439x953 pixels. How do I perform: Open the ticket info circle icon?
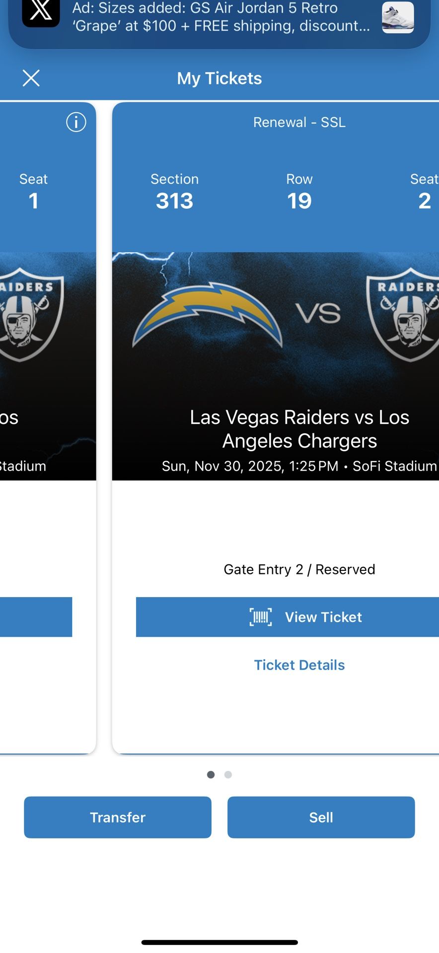click(76, 122)
